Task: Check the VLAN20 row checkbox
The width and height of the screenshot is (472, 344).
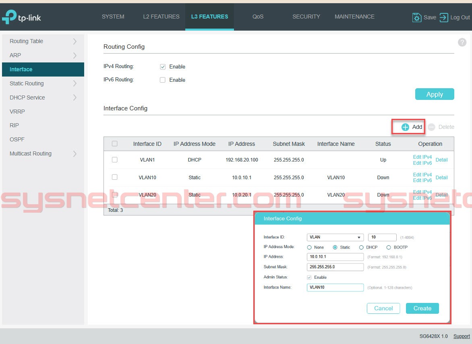Action: coord(115,195)
